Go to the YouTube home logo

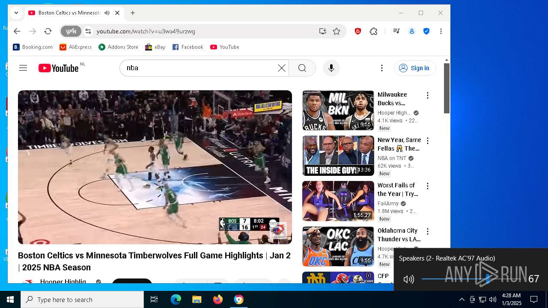click(59, 68)
